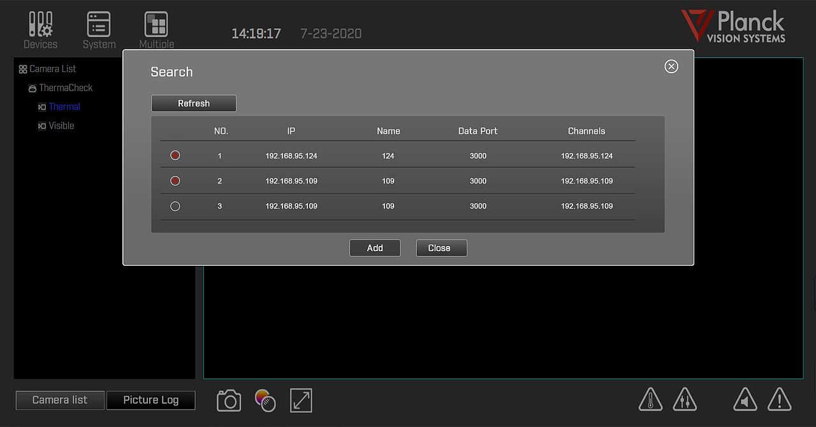
Task: Click the clock time 14:19:17
Action: 256,34
